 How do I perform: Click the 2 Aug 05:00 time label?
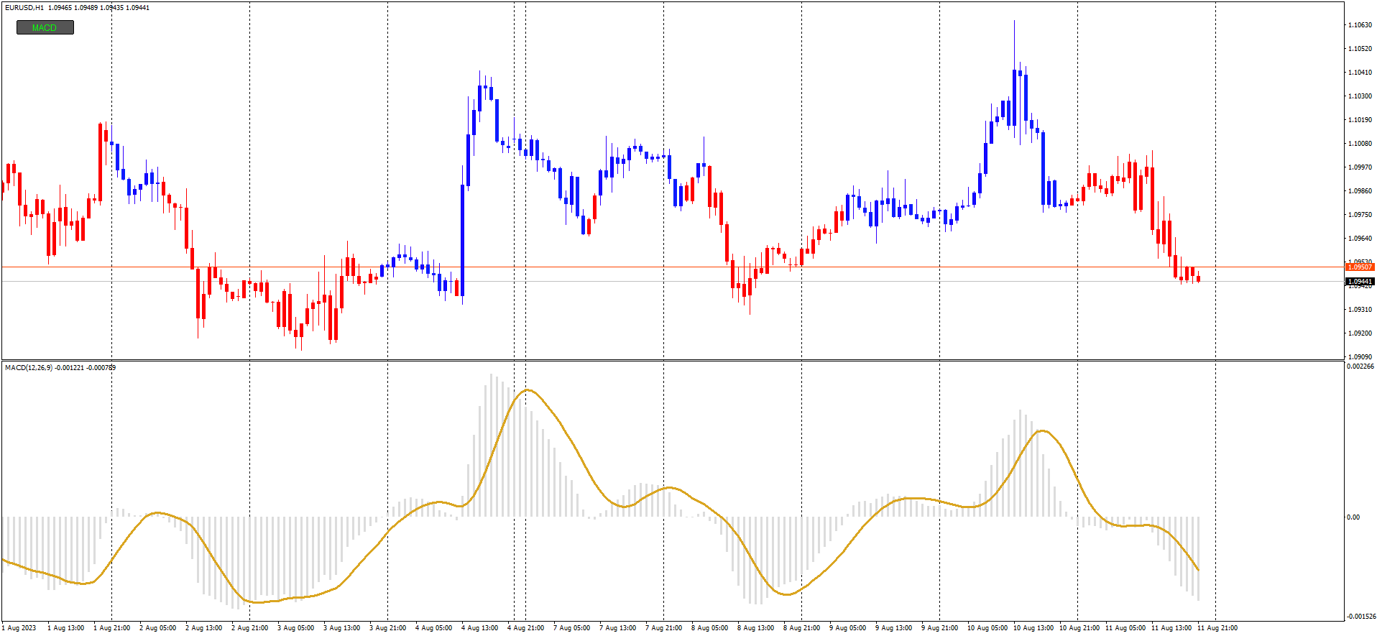(x=157, y=628)
